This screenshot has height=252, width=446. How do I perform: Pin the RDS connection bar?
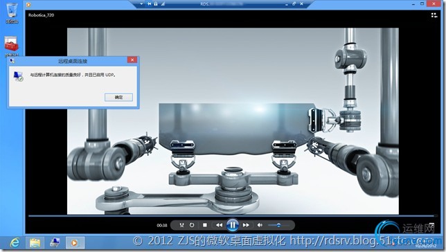pos(149,4)
